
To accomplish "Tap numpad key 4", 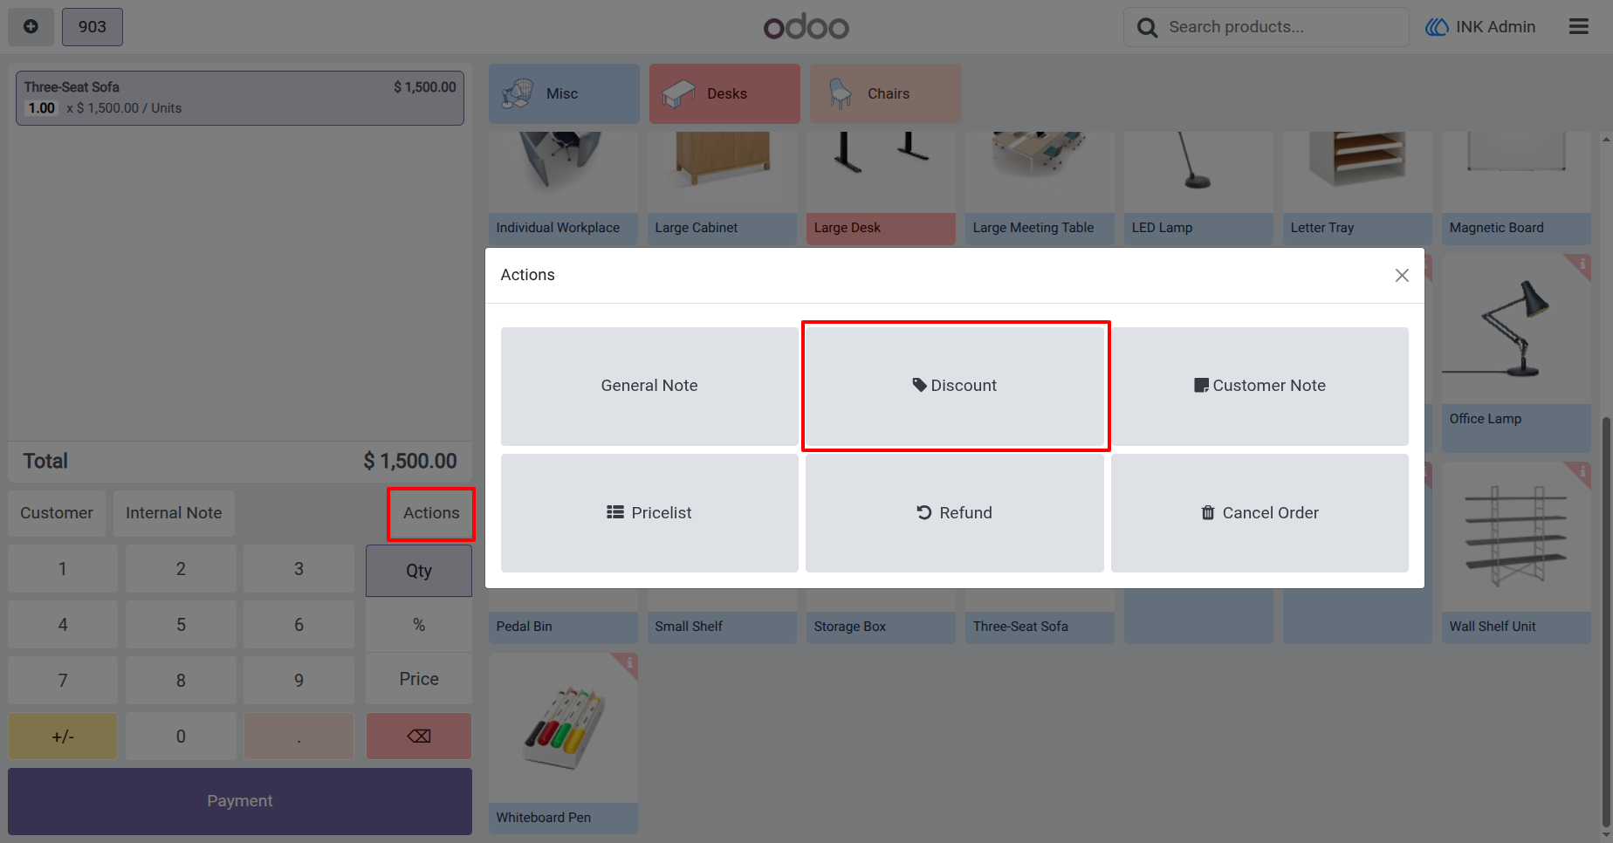I will tap(63, 625).
